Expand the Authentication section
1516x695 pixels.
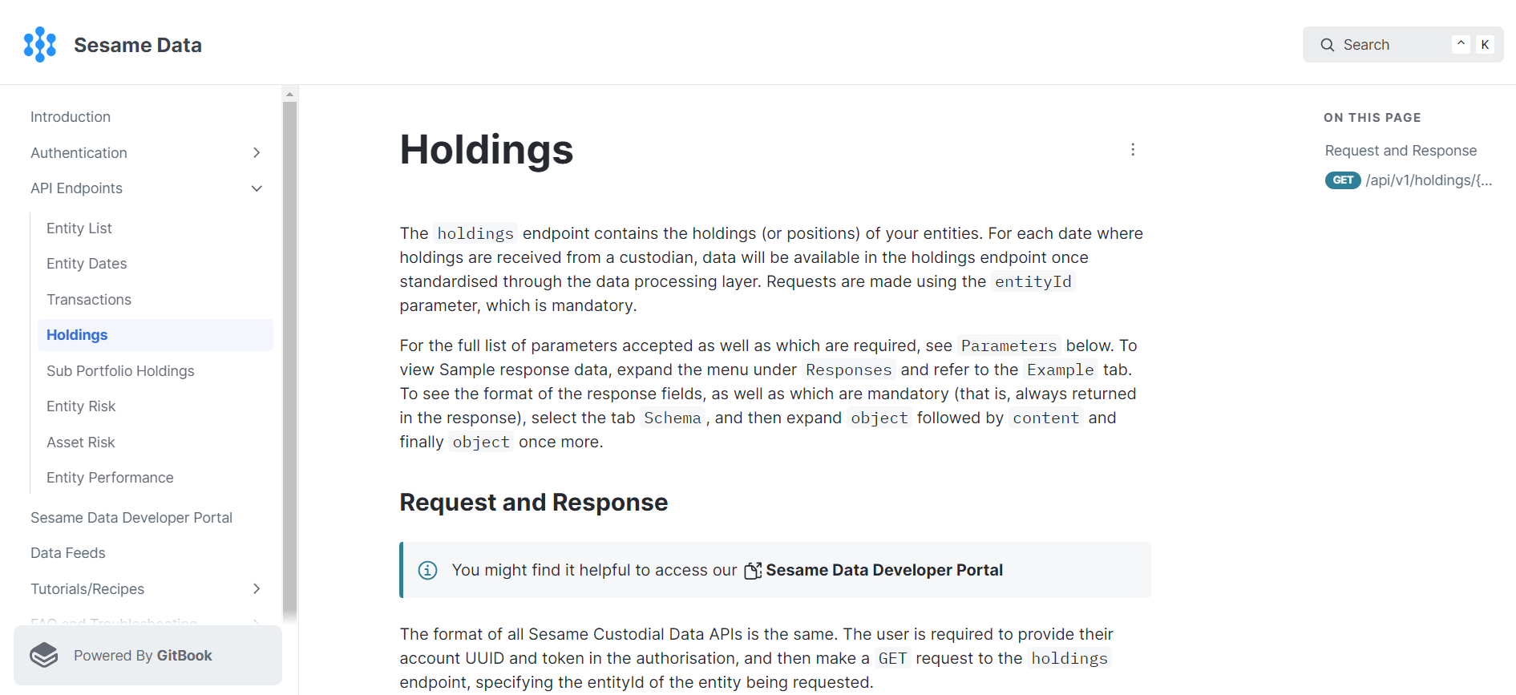tap(256, 152)
